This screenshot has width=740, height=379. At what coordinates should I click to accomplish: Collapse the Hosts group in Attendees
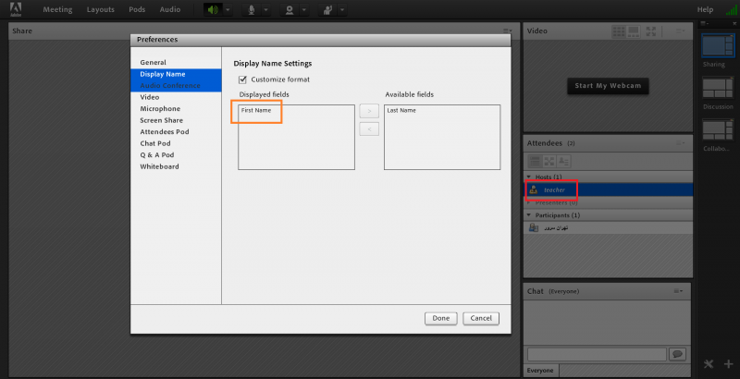tap(529, 176)
